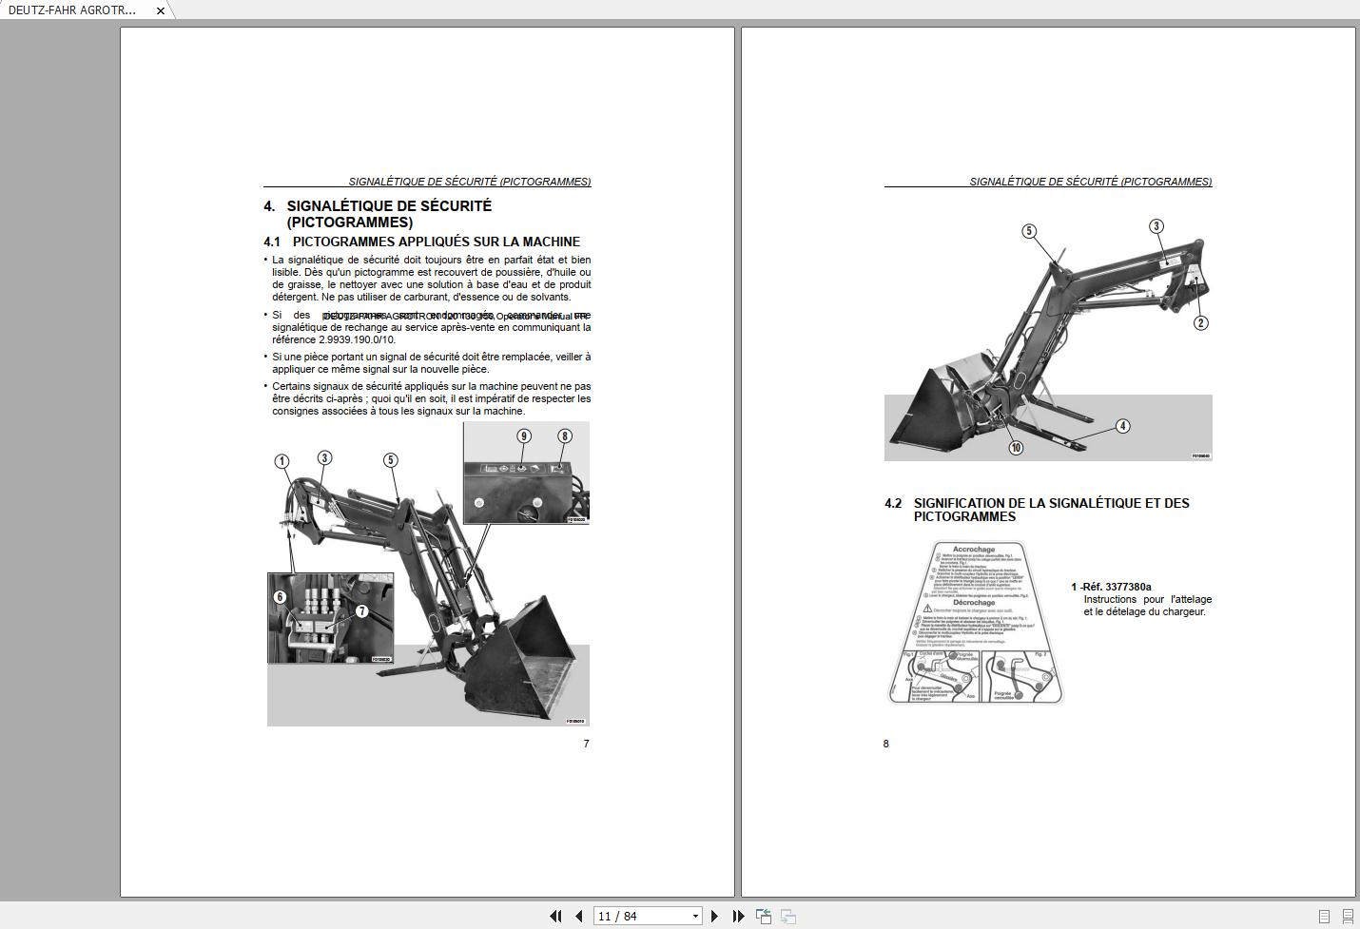The width and height of the screenshot is (1360, 929).
Task: Click the grayed-out next view icon
Action: point(788,917)
